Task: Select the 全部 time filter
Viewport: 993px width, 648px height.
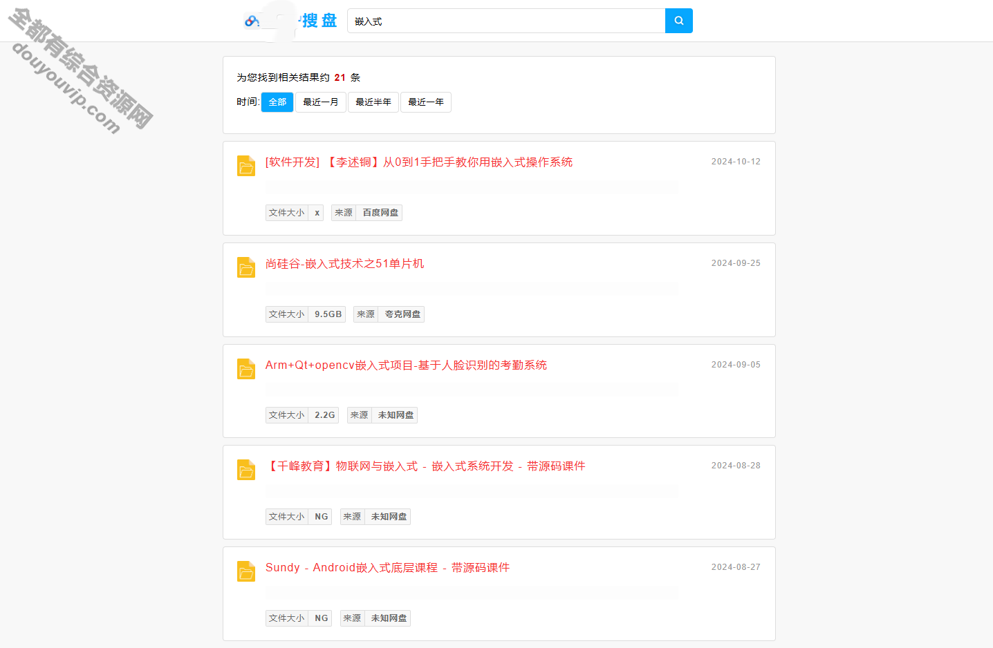Action: [x=277, y=102]
